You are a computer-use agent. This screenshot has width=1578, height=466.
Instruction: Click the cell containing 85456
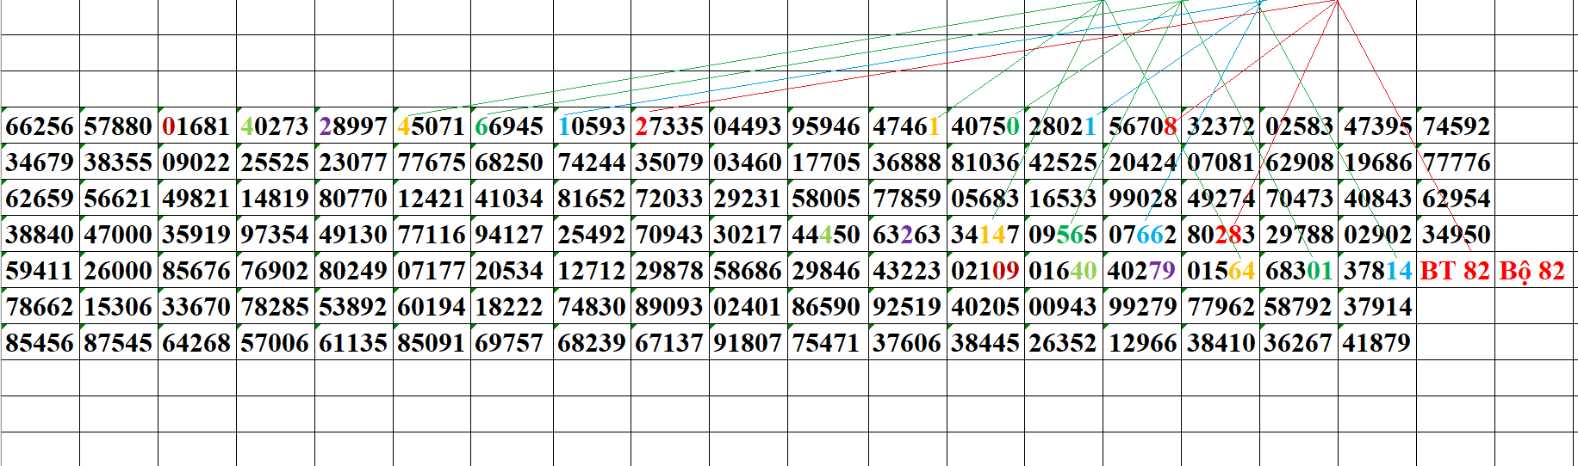click(40, 343)
